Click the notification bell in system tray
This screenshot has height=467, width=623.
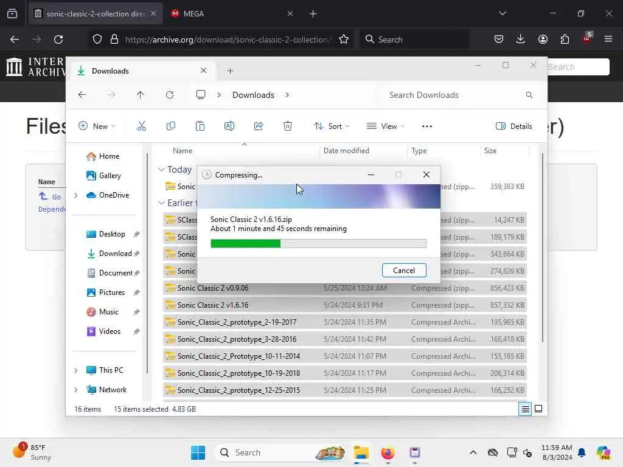tap(582, 452)
